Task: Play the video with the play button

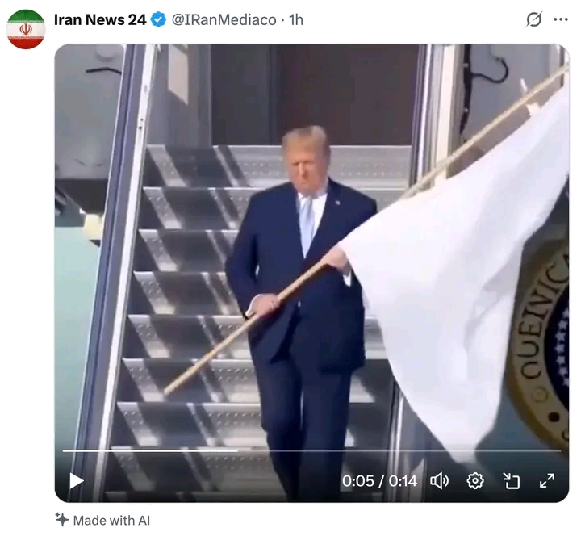Action: 77,481
